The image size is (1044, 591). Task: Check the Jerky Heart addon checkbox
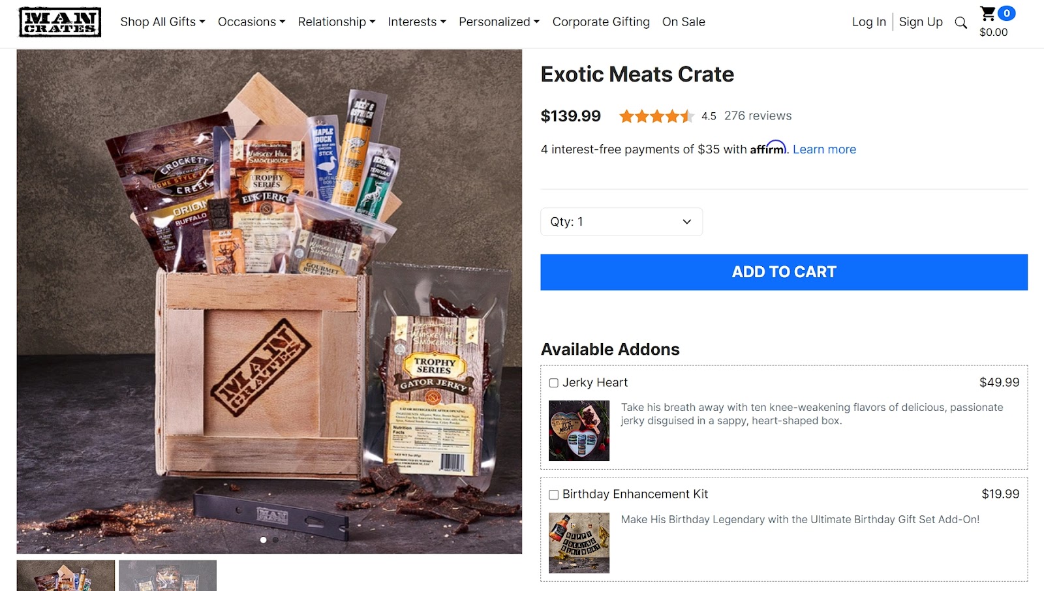click(553, 383)
